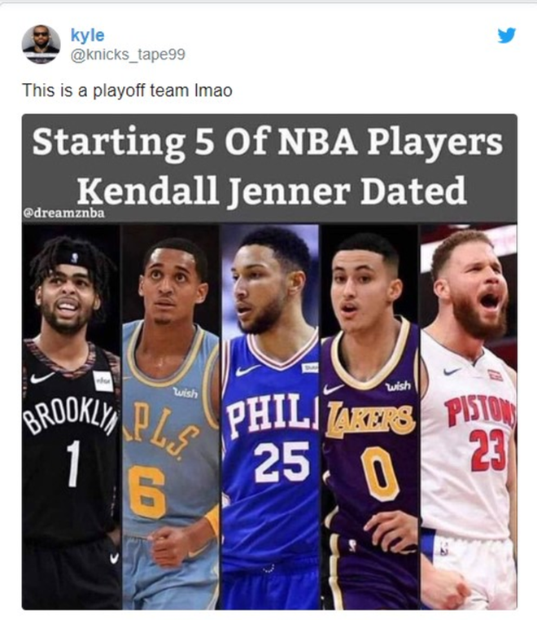Click the @dreamznba watermark
Image resolution: width=537 pixels, height=620 pixels.
(x=63, y=213)
